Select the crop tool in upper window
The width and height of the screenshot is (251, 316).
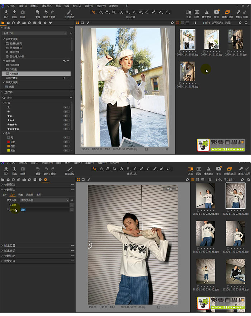pos(114,12)
